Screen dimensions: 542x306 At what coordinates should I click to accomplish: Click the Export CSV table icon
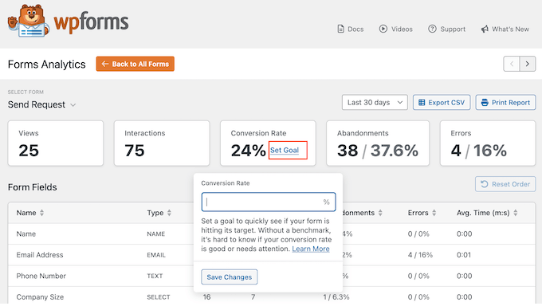tap(422, 102)
